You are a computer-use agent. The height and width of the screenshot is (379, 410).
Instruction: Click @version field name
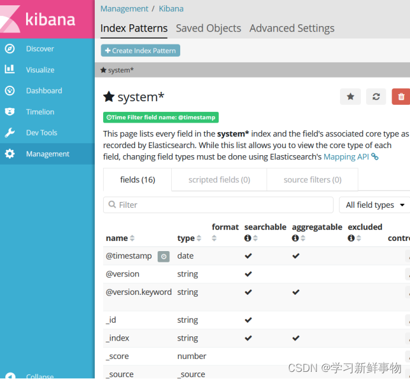pos(123,274)
